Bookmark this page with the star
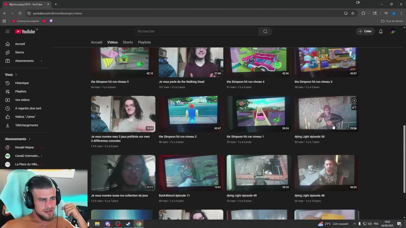Screen dimensions: 406x228 353,13
